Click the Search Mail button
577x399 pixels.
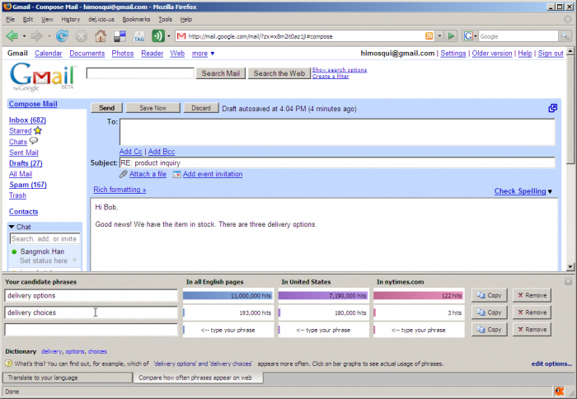(220, 73)
